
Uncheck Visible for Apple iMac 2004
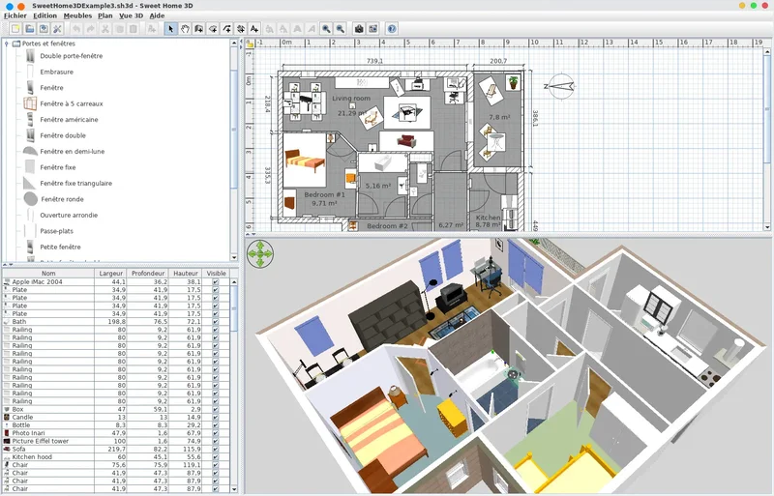point(215,281)
